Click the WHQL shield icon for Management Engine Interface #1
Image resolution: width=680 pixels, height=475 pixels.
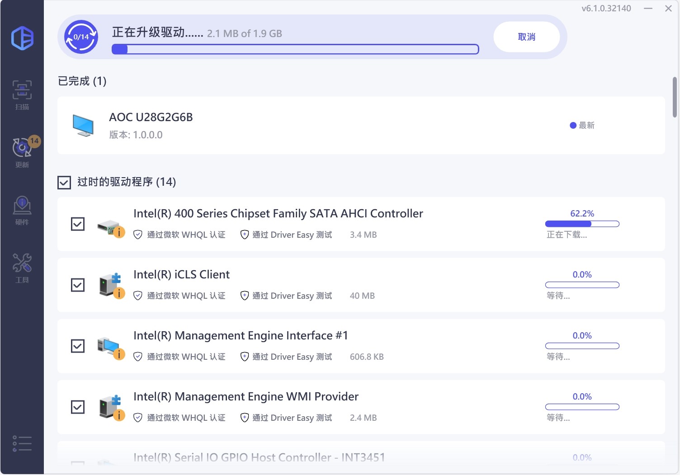click(138, 357)
